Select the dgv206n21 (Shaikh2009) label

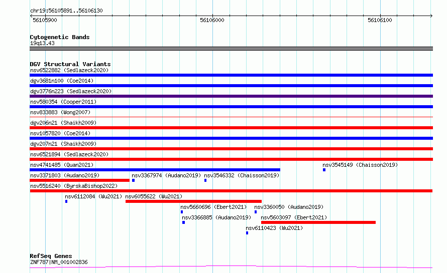point(63,123)
